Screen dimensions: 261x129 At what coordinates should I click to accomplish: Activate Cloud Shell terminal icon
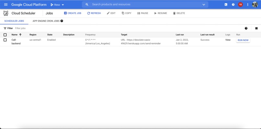226,5
